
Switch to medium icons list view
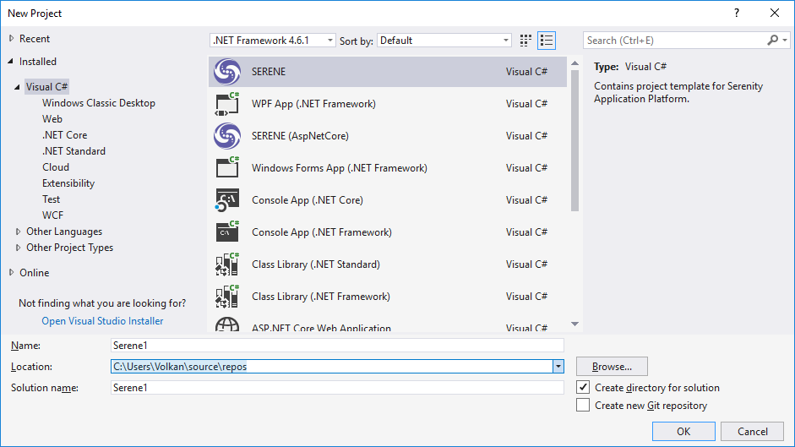pos(547,41)
